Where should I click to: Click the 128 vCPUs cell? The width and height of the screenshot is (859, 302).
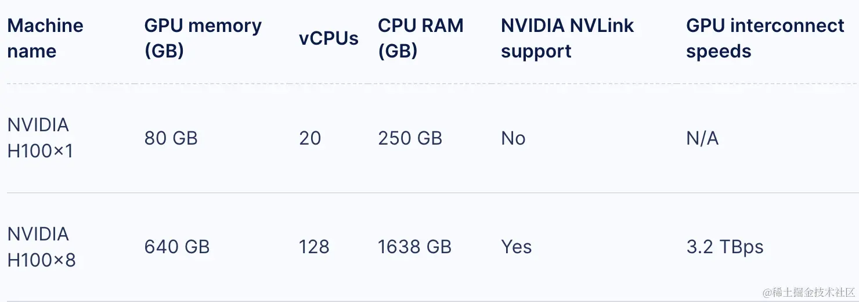coord(314,247)
